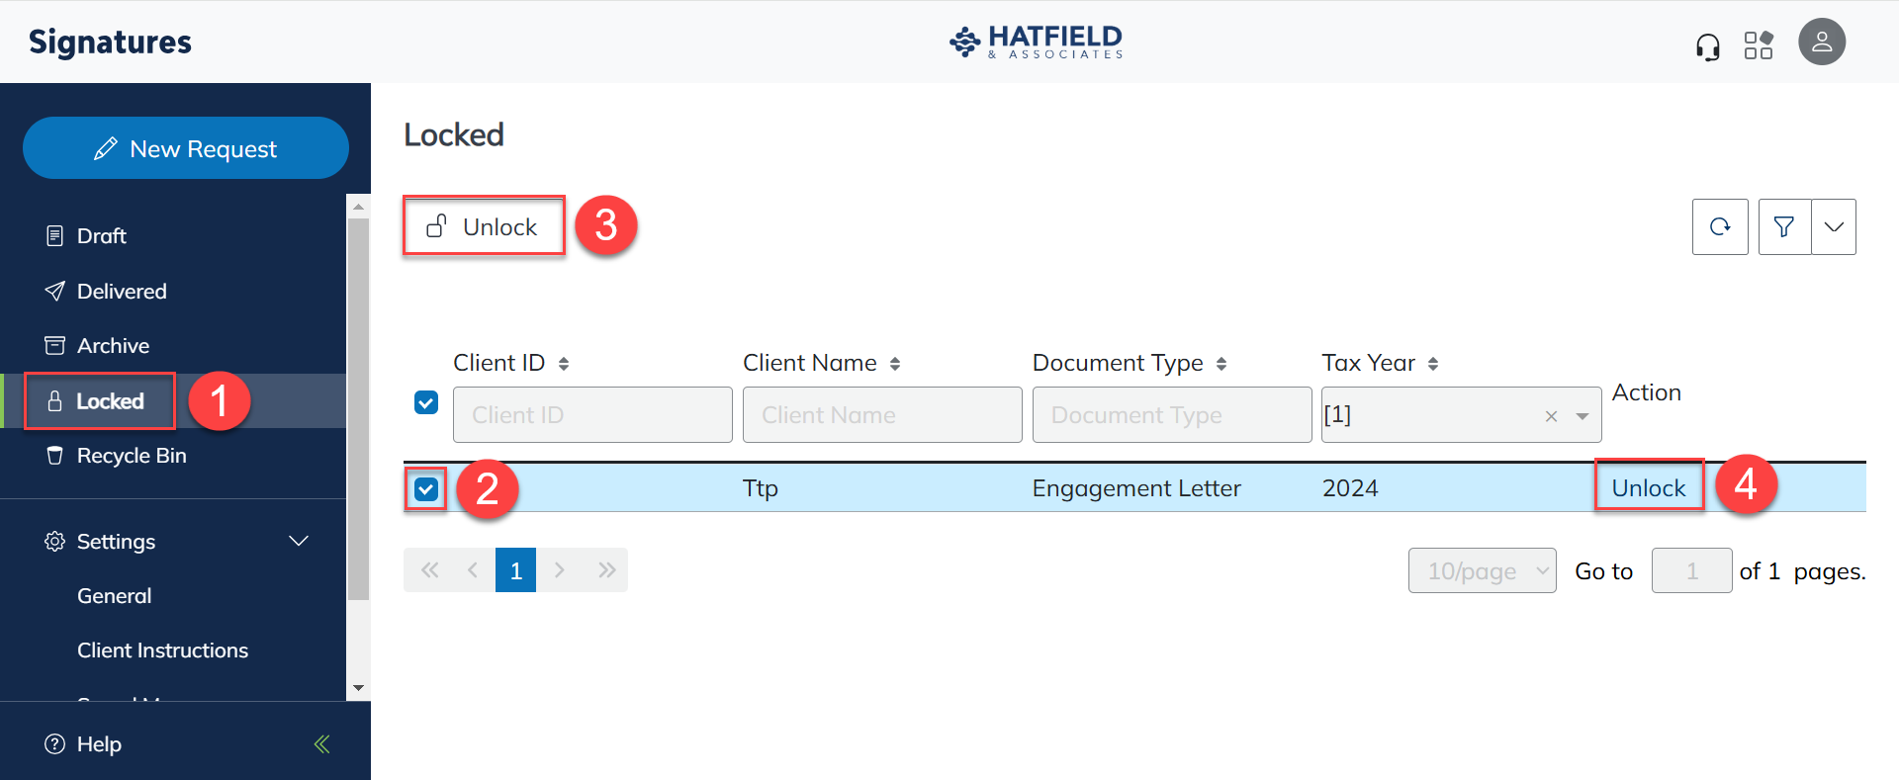The image size is (1899, 780).
Task: Click the filter funnel icon
Action: pos(1784,226)
